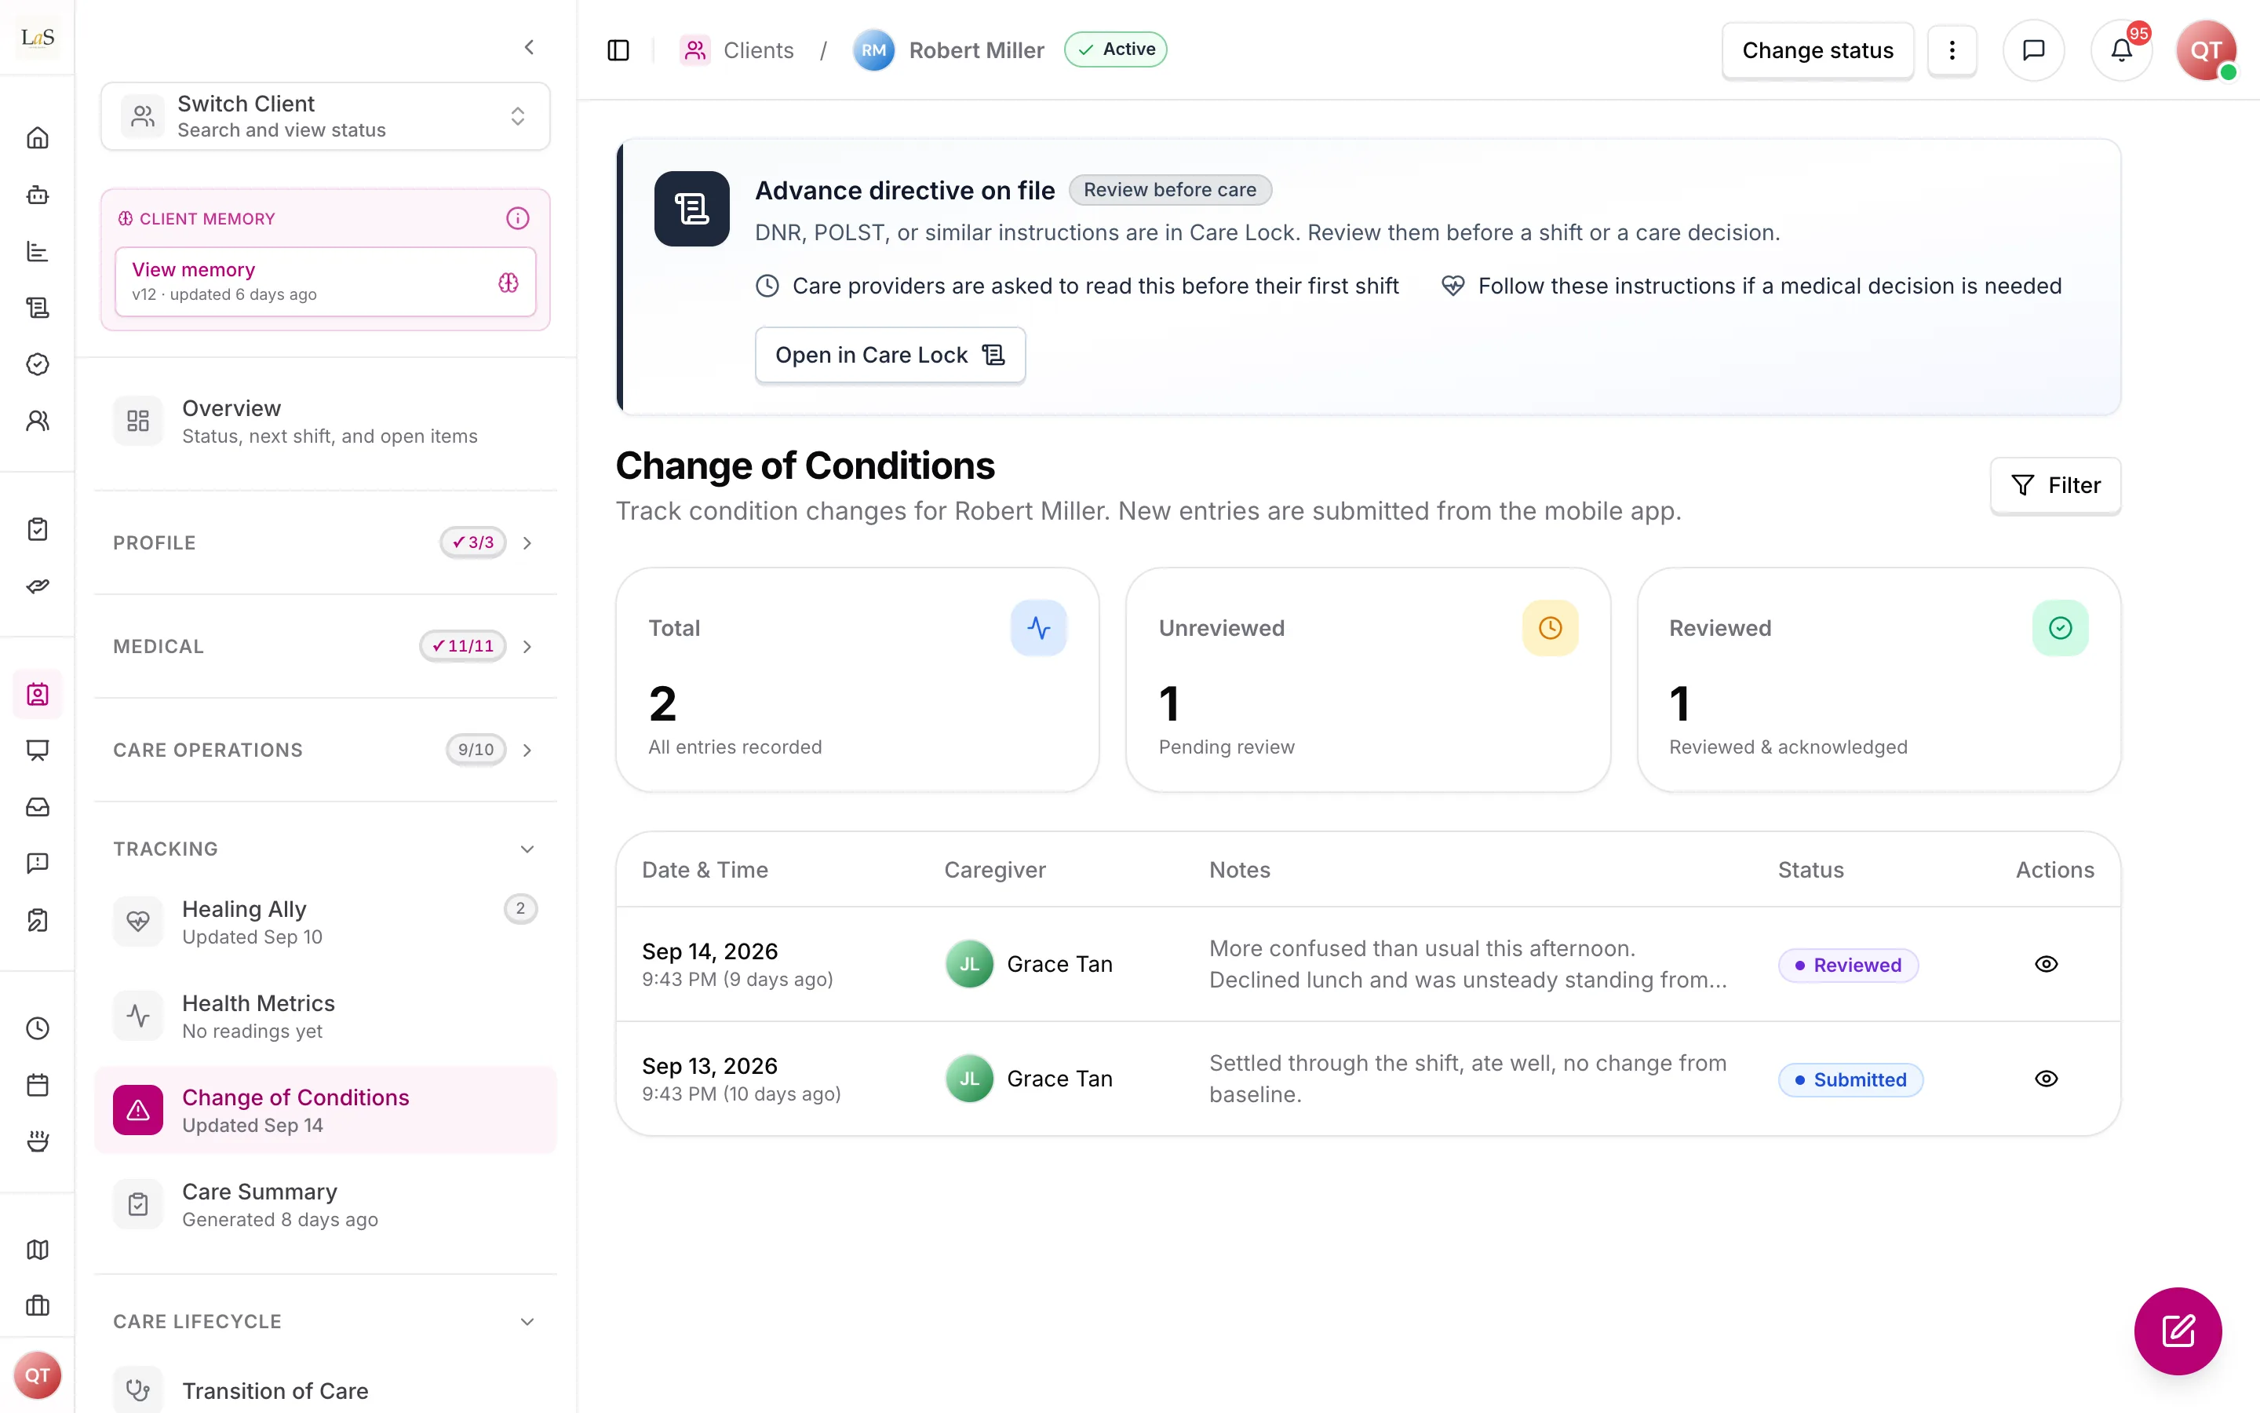Click the Total activity pulse icon
2260x1413 pixels.
(1038, 627)
